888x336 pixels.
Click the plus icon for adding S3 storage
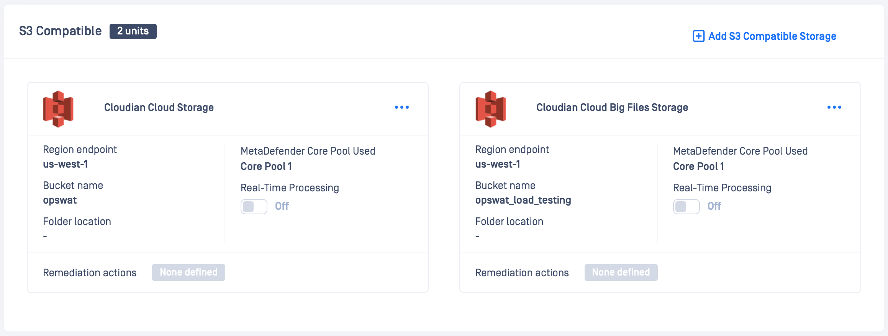click(698, 36)
